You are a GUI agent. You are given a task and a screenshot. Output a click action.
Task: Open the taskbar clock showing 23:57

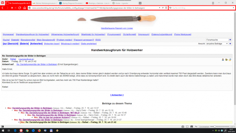(x=231, y=131)
